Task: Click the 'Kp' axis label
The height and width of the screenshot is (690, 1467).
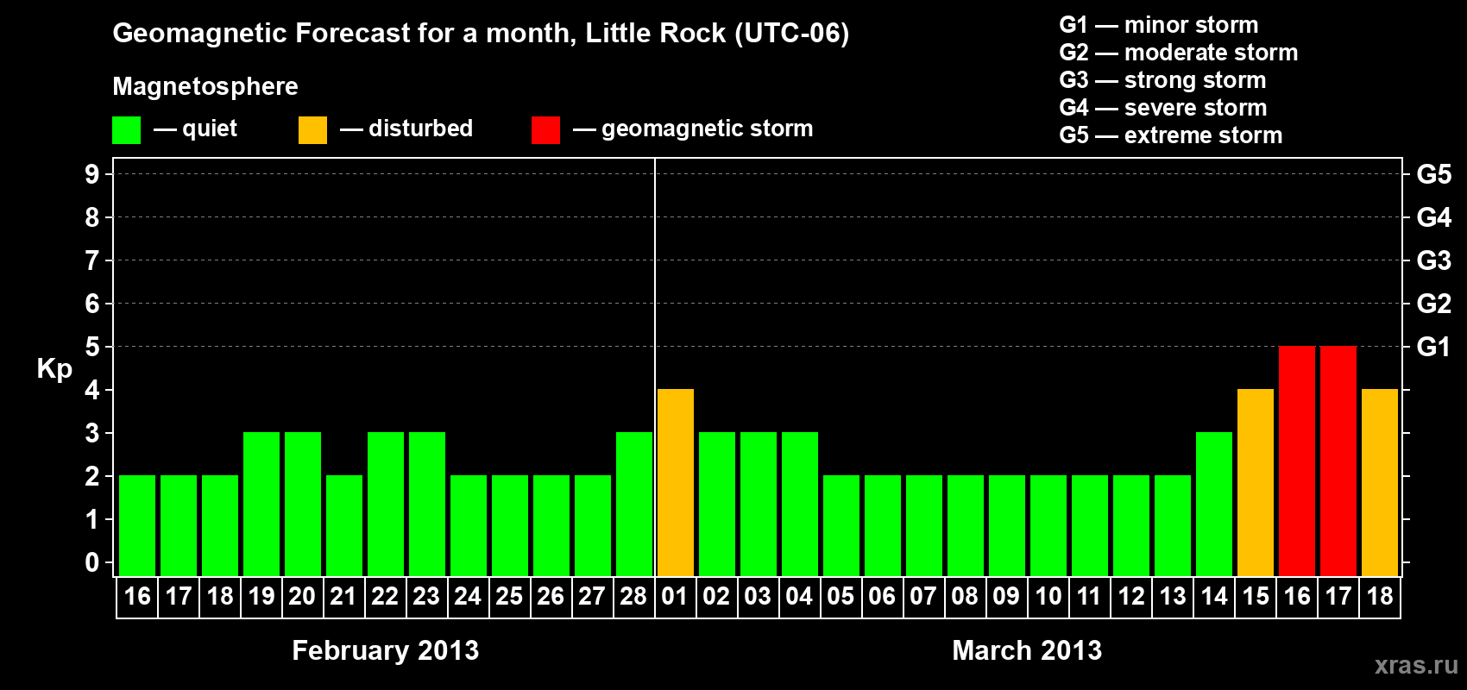Action: click(x=54, y=368)
